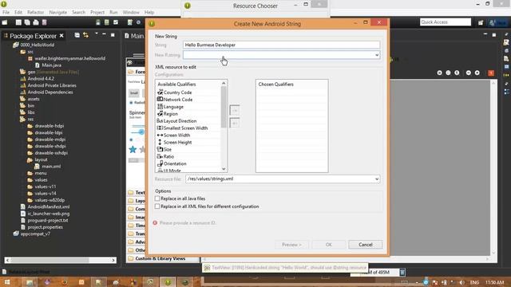The width and height of the screenshot is (511, 287).
Task: Open the Refactor menu
Action: (35, 13)
